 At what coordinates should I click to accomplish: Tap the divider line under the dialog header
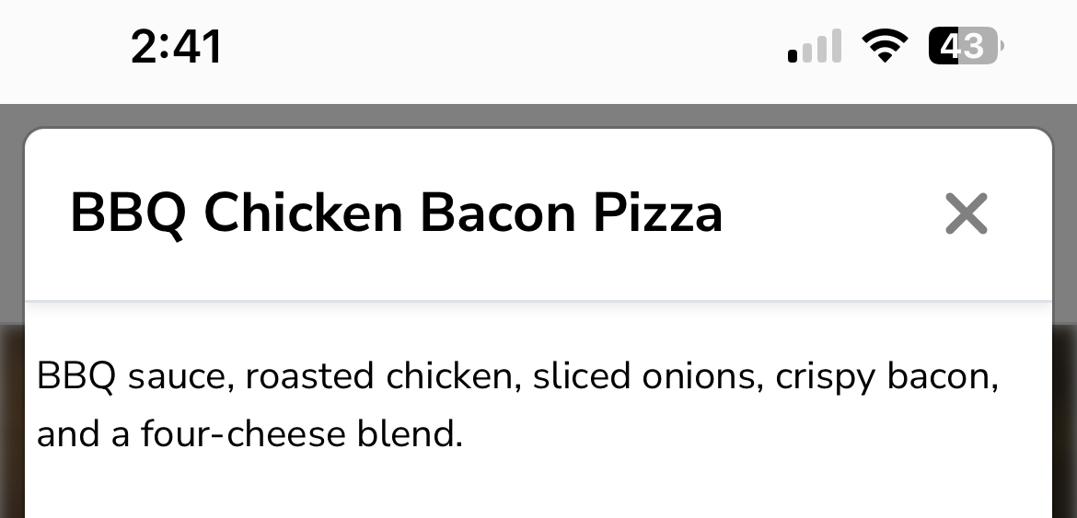pos(538,301)
